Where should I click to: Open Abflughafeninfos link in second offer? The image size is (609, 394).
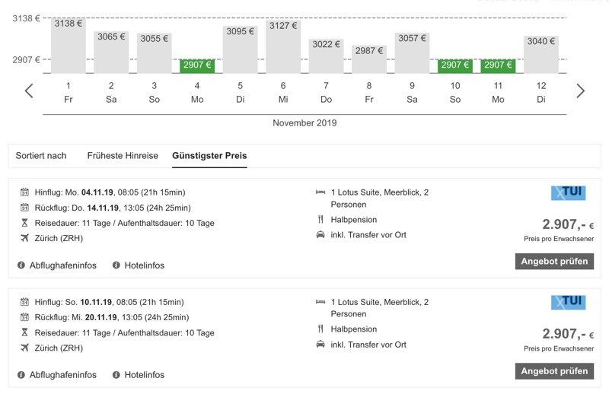pyautogui.click(x=63, y=374)
